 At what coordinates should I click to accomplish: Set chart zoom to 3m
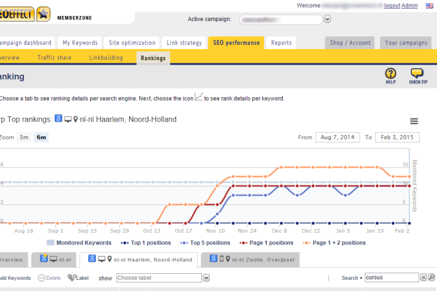(24, 138)
